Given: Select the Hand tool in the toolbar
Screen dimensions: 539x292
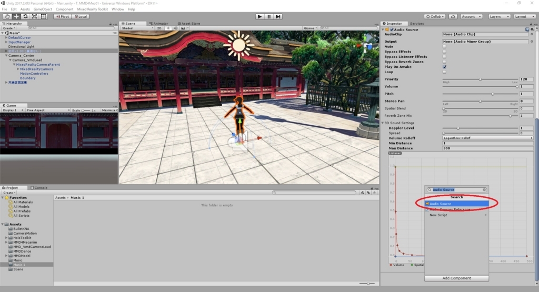Looking at the screenshot, I should (x=7, y=16).
